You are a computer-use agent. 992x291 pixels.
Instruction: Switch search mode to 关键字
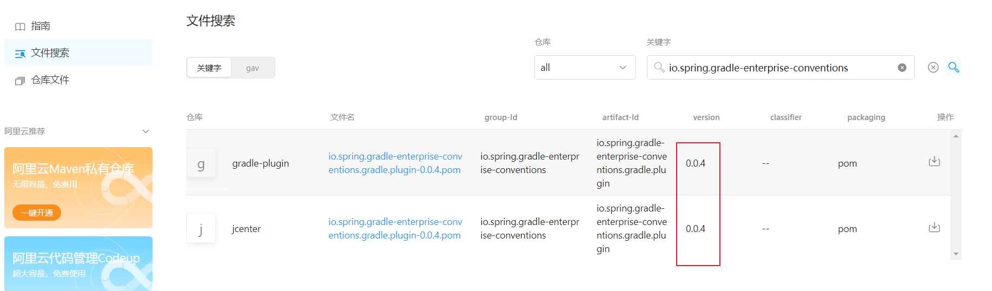[x=209, y=68]
